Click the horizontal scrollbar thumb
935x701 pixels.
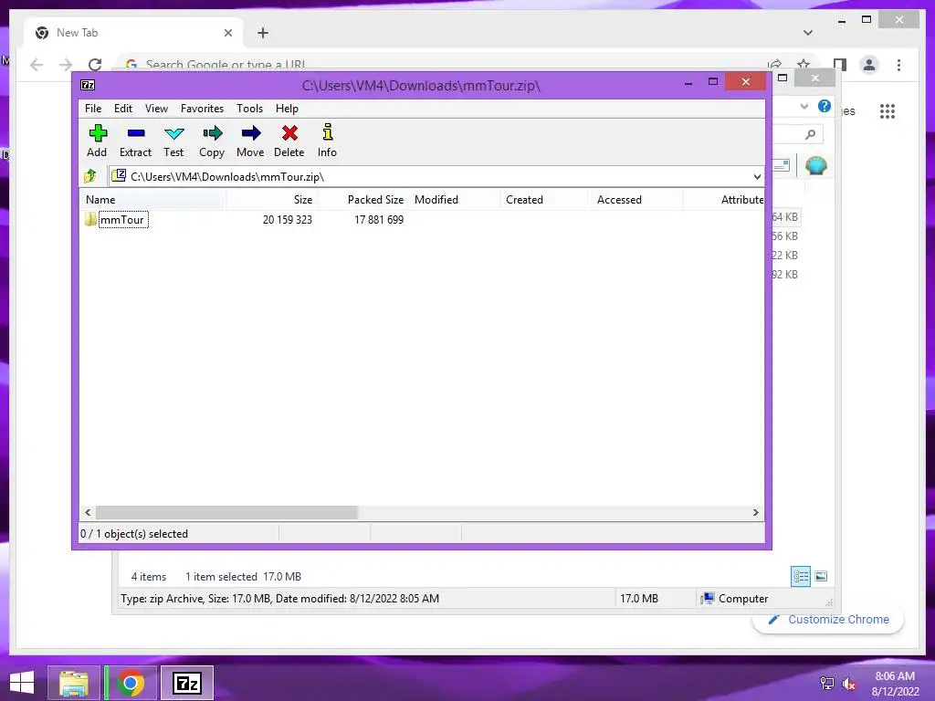click(x=226, y=512)
